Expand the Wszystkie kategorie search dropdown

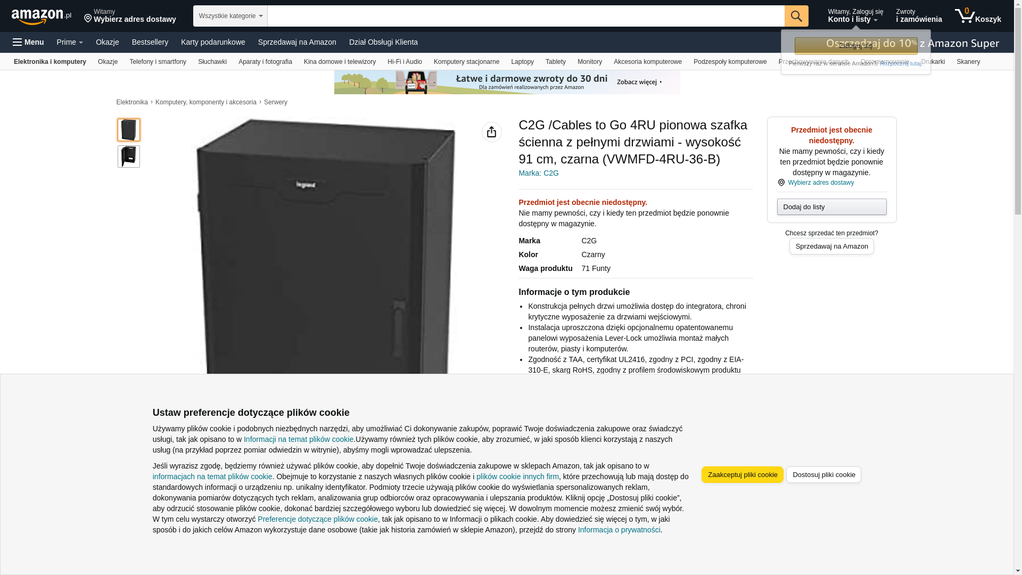(x=230, y=16)
